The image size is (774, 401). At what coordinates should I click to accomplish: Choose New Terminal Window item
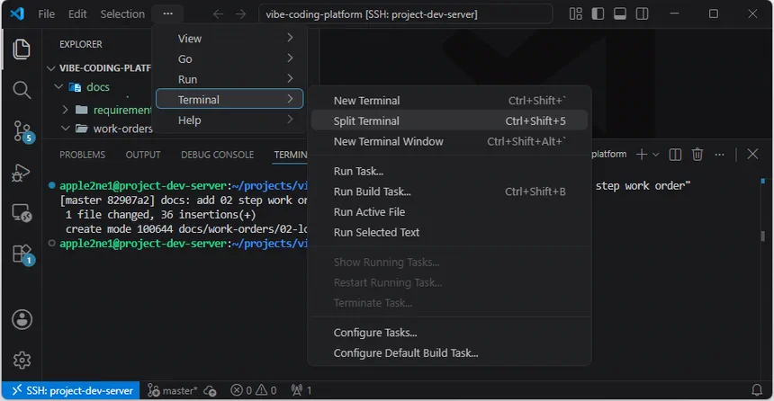coord(449,141)
